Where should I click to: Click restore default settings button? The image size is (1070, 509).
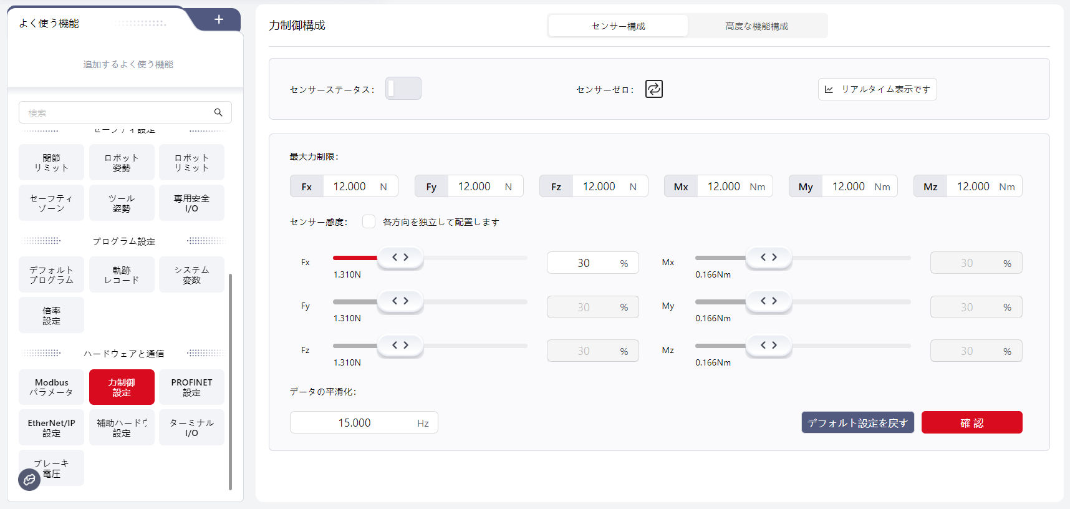tap(857, 422)
